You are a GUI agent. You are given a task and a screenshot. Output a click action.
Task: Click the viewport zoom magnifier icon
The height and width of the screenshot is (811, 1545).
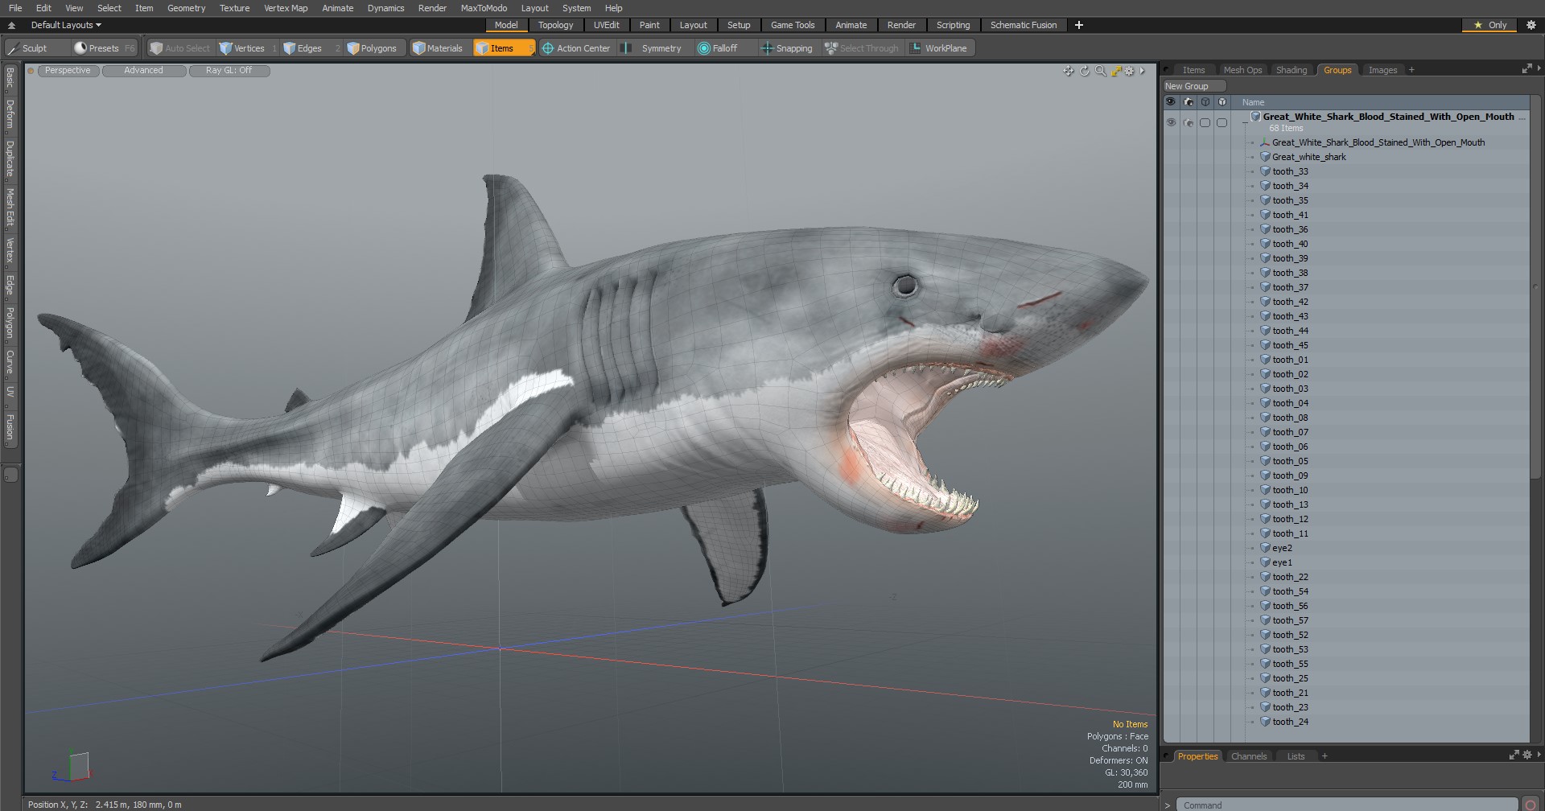pyautogui.click(x=1100, y=71)
